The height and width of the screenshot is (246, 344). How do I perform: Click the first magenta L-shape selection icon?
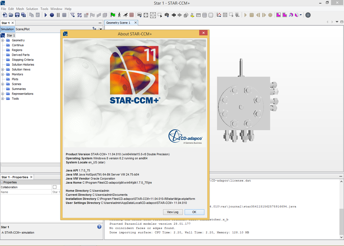click(278, 15)
